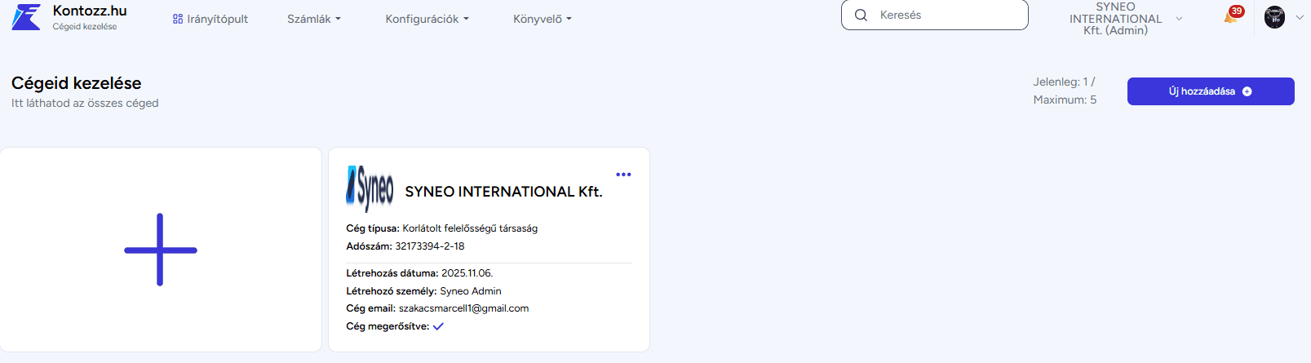Go to Irányítópult dashboard
The image size is (1311, 363).
tap(210, 19)
